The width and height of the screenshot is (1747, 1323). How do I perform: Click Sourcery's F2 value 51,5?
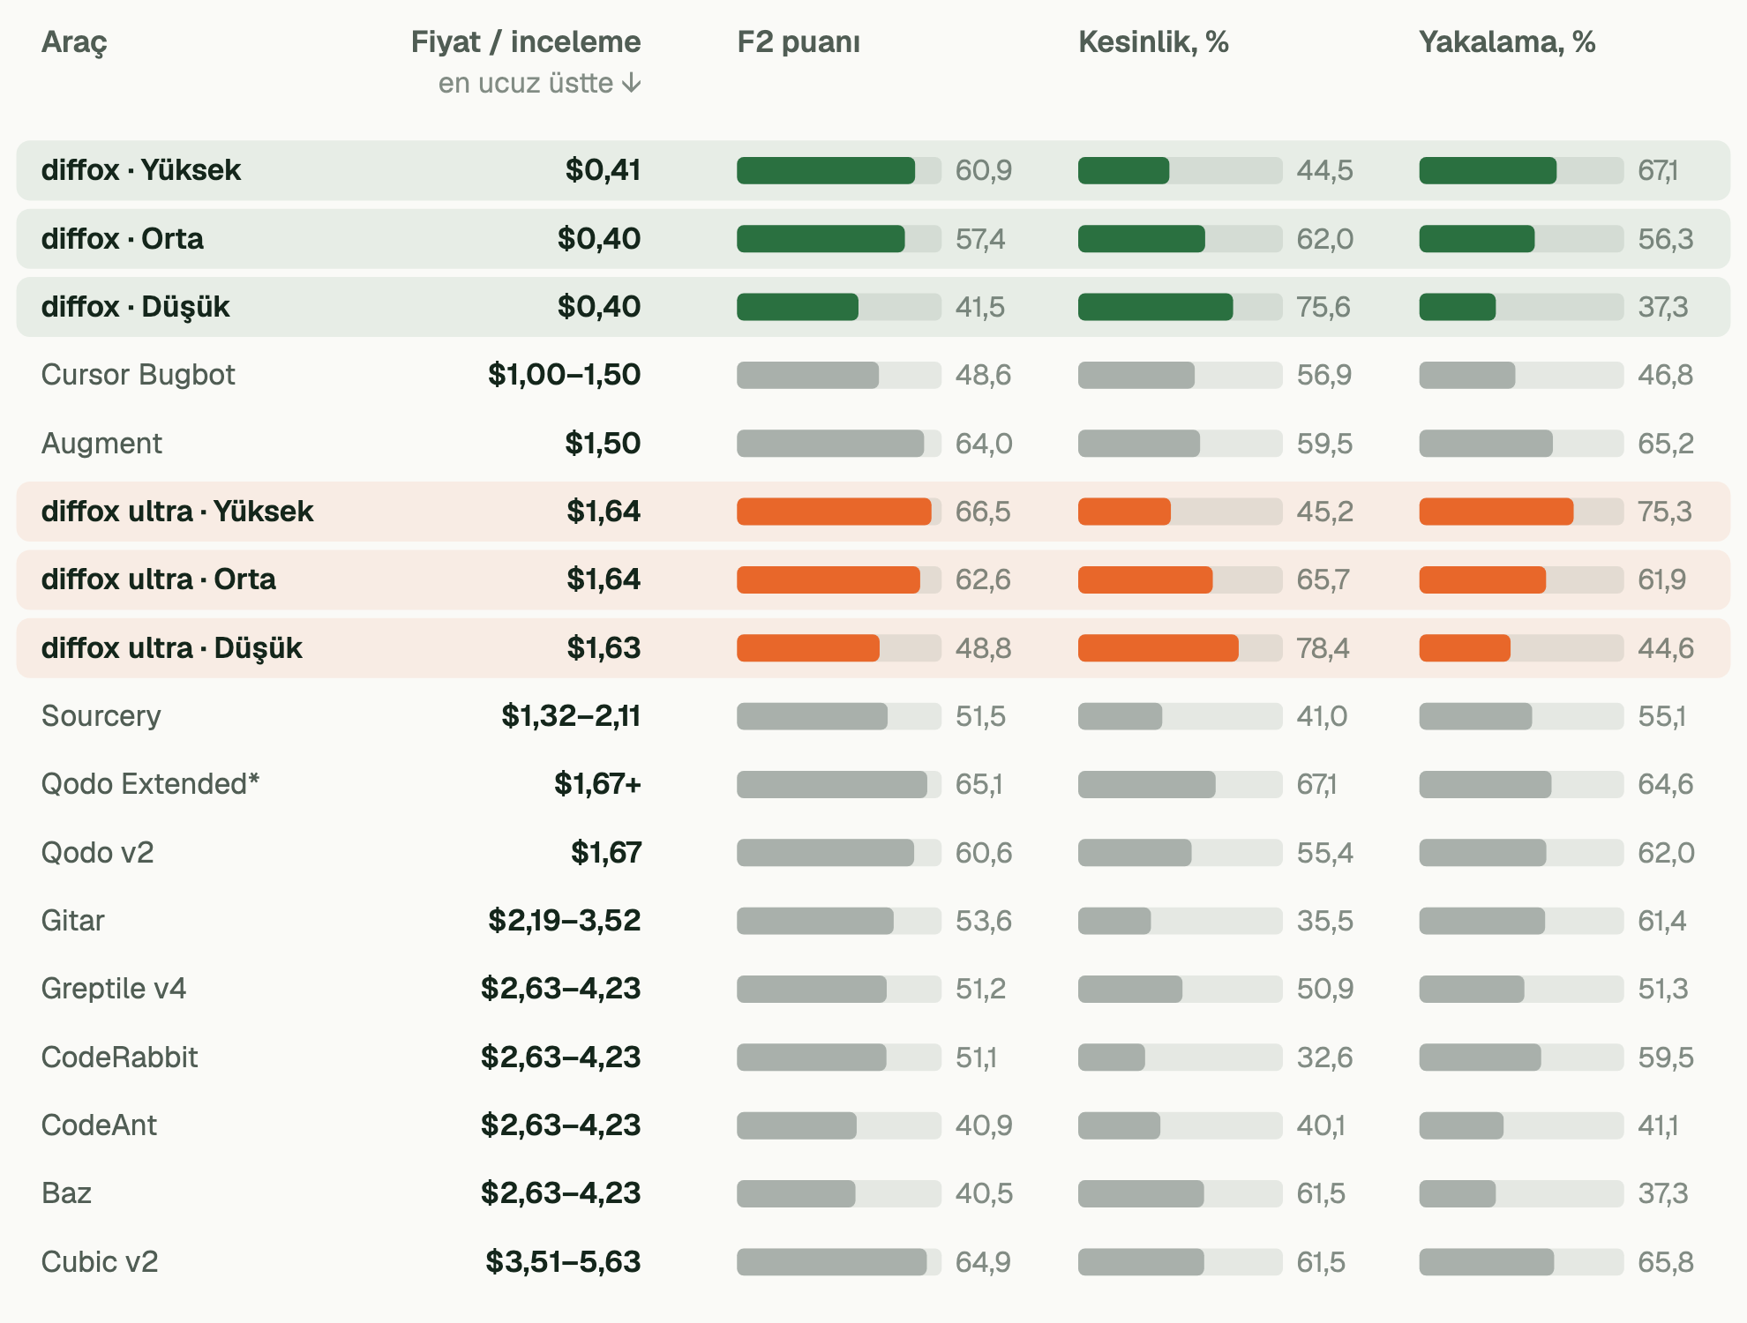tap(980, 716)
